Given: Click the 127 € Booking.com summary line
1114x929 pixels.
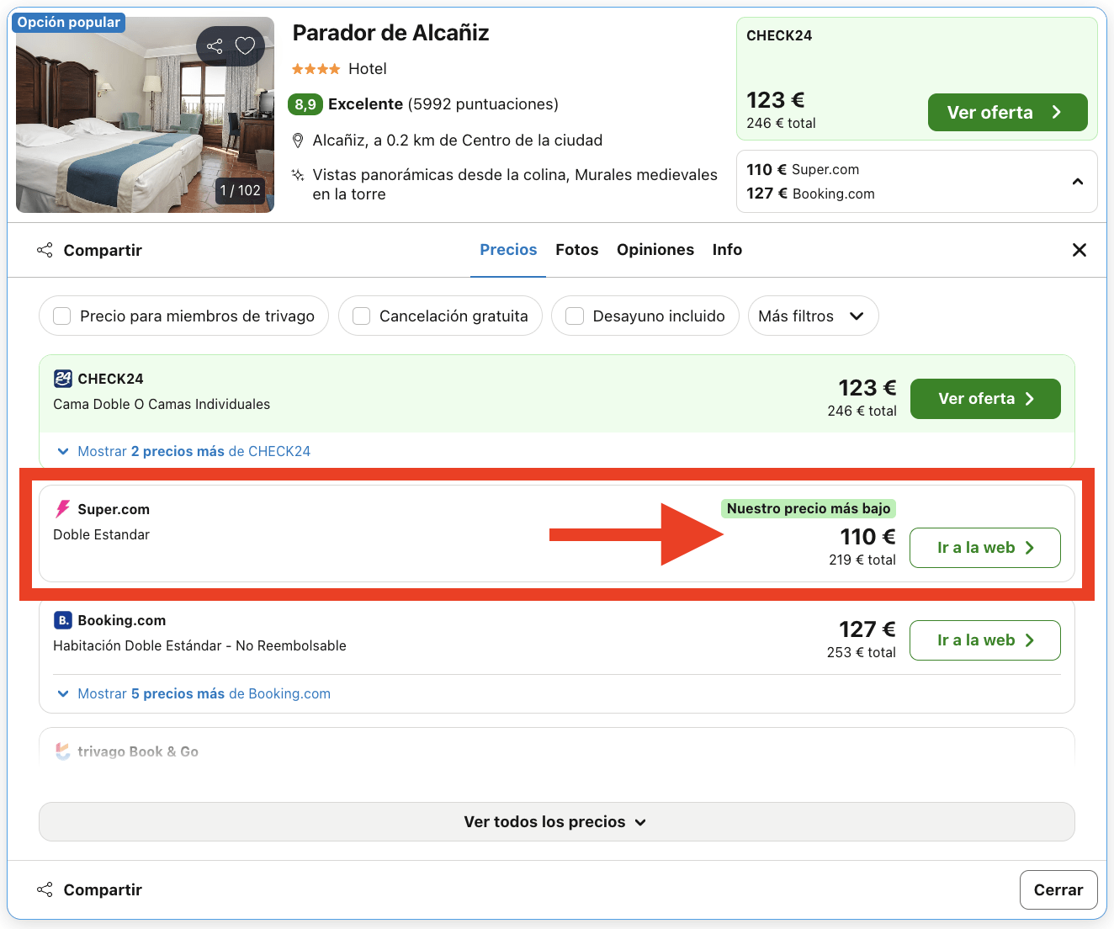Looking at the screenshot, I should click(x=810, y=194).
